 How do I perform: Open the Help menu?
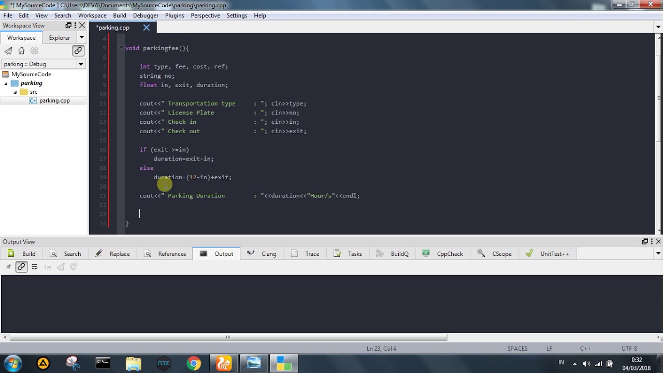[260, 16]
